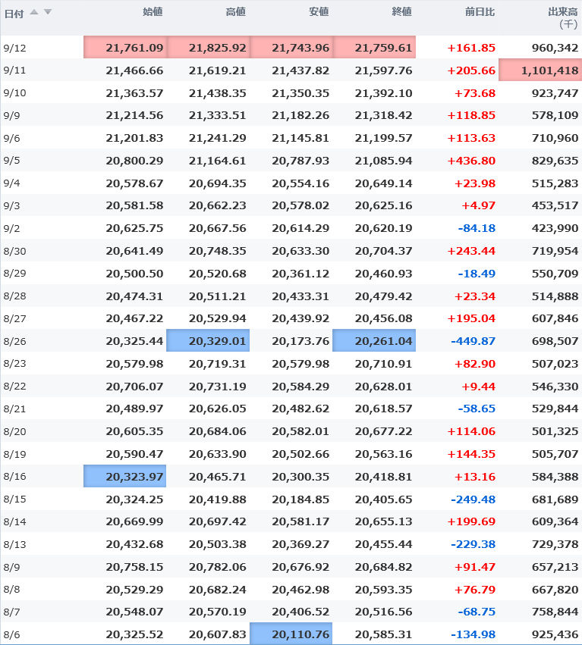The image size is (582, 645).
Task: Select highlighted opening value 21,761.09
Action: click(x=125, y=47)
